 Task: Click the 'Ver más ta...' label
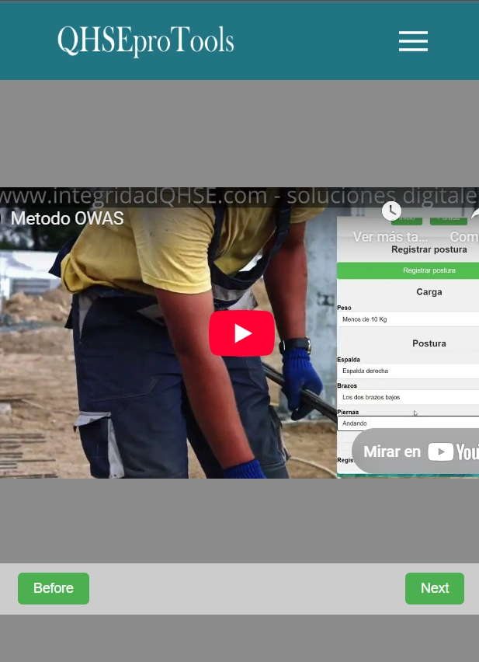[x=390, y=237]
